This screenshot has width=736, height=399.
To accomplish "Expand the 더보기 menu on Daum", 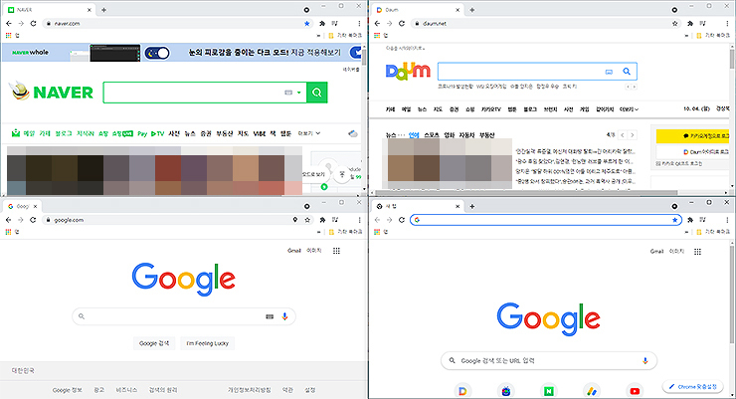I will (x=629, y=108).
